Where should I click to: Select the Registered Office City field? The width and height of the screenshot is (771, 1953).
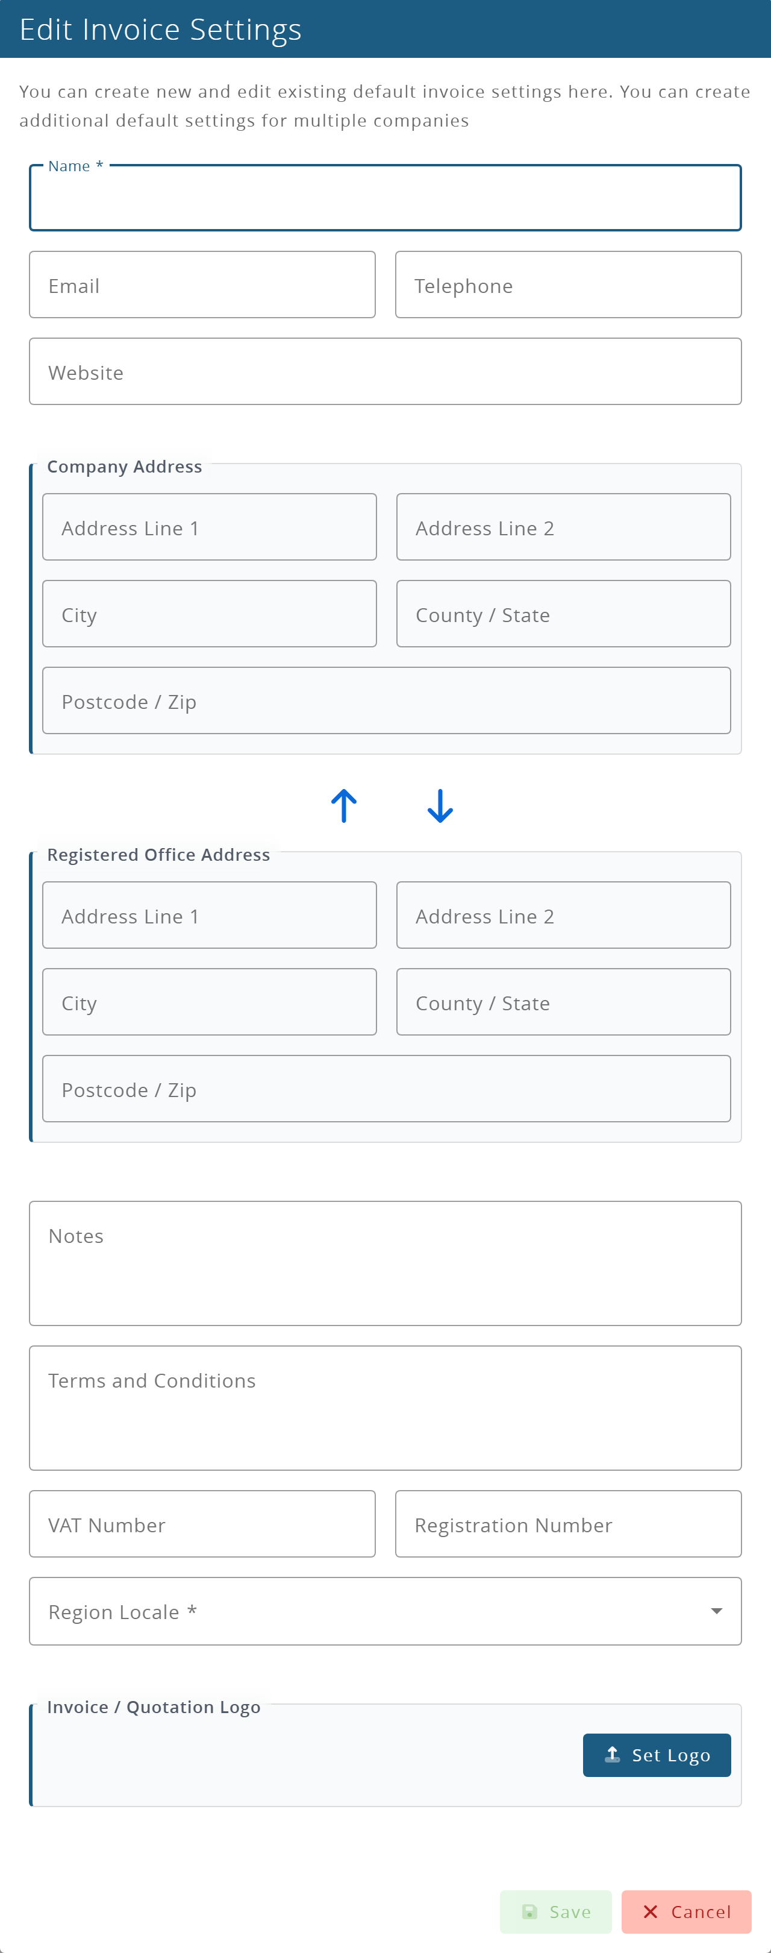pos(210,1002)
